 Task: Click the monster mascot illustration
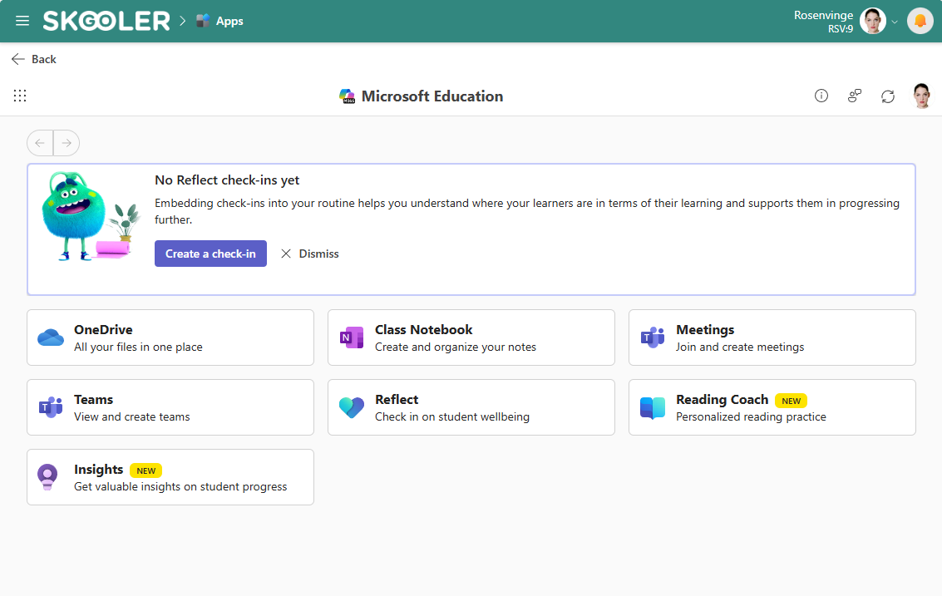(x=90, y=216)
